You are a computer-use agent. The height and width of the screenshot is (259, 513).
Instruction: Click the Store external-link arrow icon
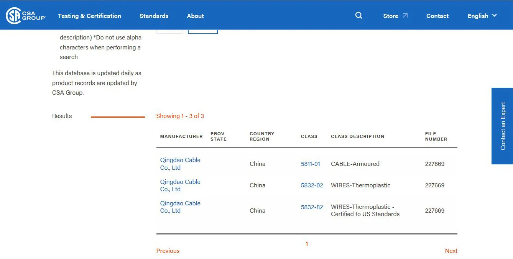click(405, 16)
